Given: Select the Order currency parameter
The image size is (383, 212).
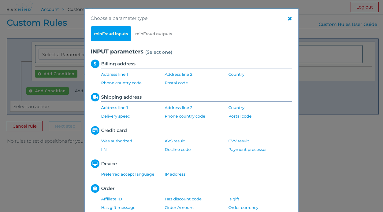Looking at the screenshot, I should [244, 207].
